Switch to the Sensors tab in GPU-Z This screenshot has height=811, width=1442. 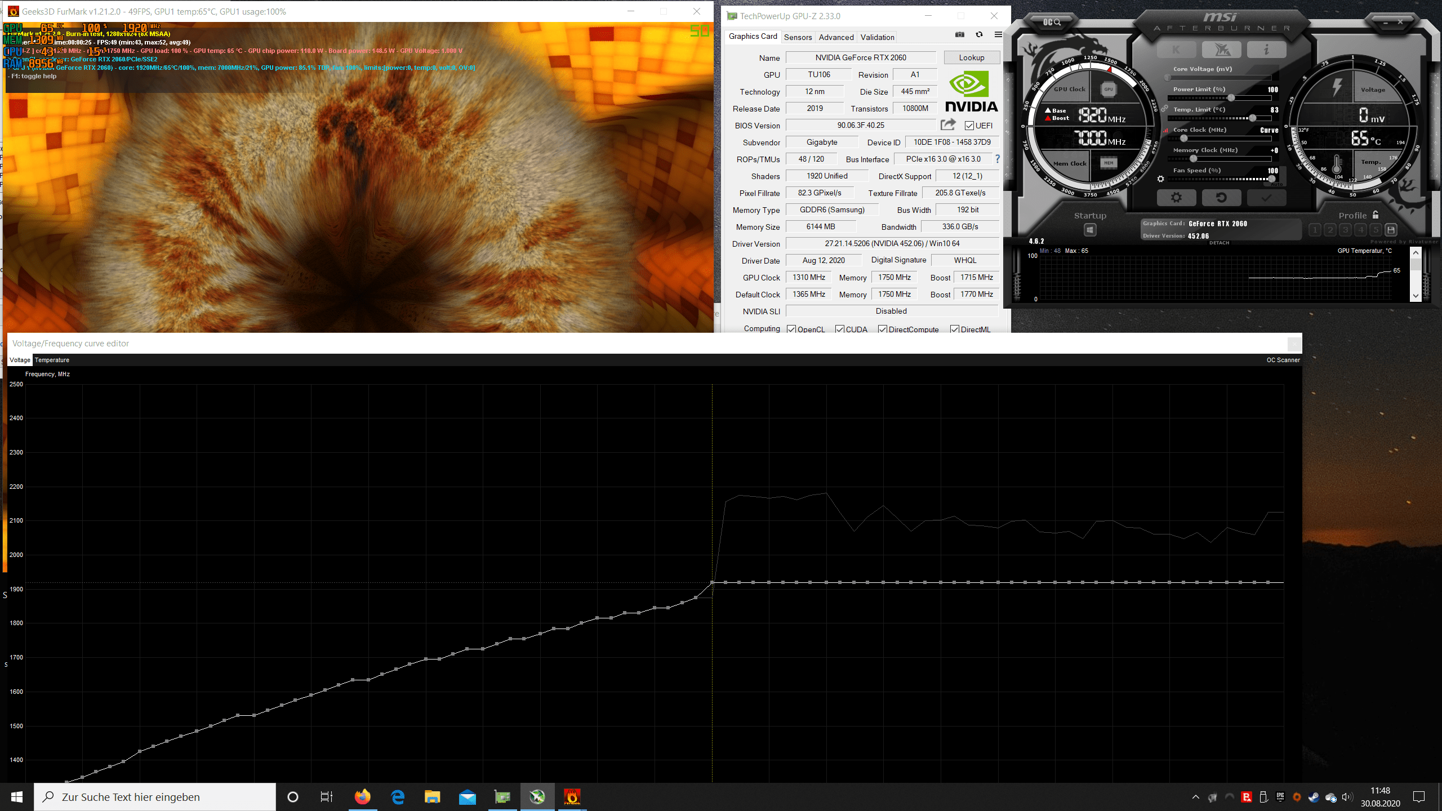pos(798,37)
